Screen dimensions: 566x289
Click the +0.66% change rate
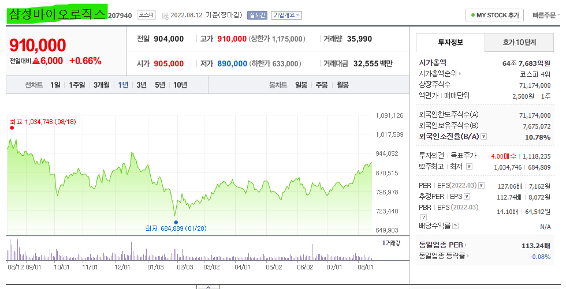point(85,61)
